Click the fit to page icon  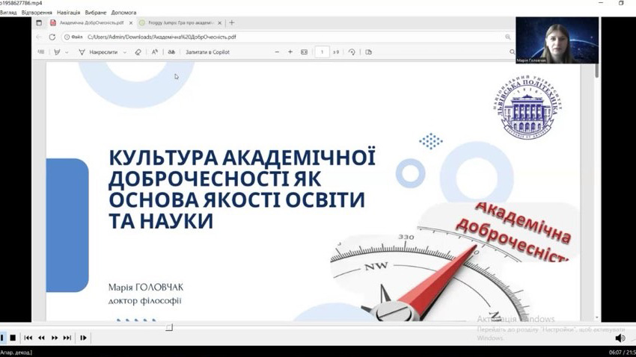click(305, 52)
